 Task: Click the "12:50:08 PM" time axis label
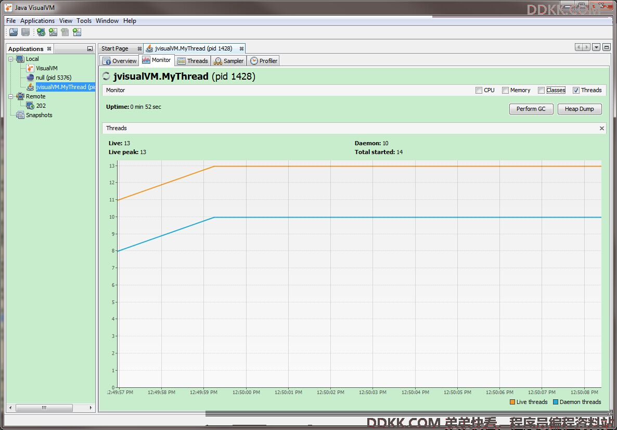(584, 393)
